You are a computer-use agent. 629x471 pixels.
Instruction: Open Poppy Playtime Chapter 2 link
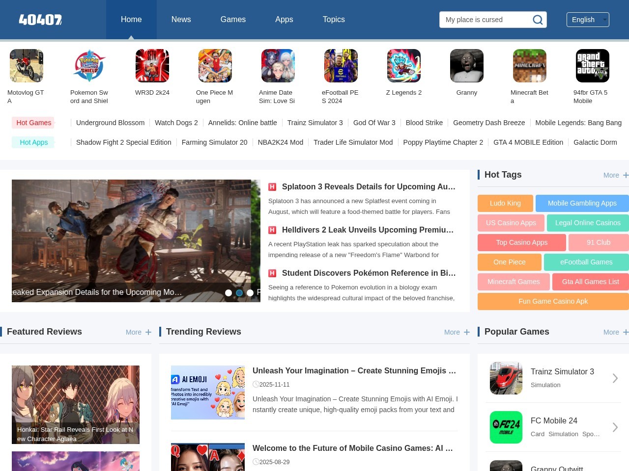[443, 142]
